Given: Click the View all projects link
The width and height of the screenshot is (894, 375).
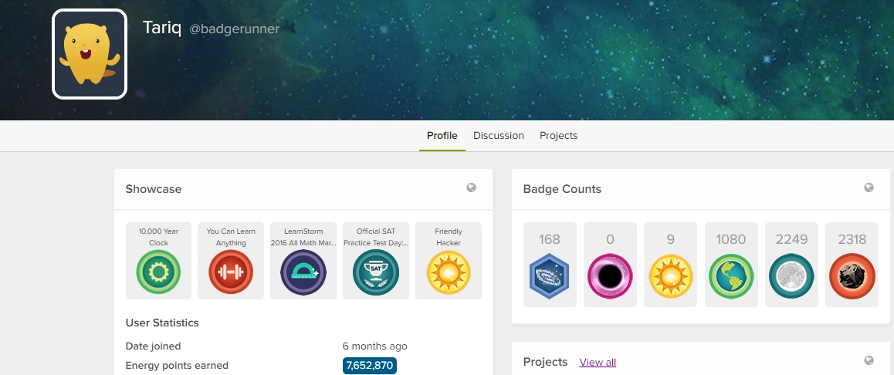Looking at the screenshot, I should point(598,363).
